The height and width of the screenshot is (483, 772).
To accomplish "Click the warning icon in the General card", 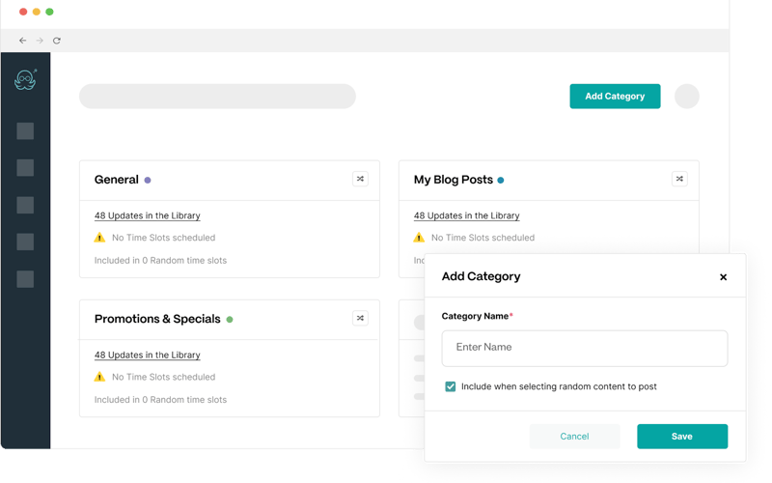I will [99, 238].
